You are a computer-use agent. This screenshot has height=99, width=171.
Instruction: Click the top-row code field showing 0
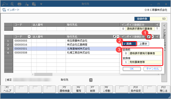[x=123, y=29]
